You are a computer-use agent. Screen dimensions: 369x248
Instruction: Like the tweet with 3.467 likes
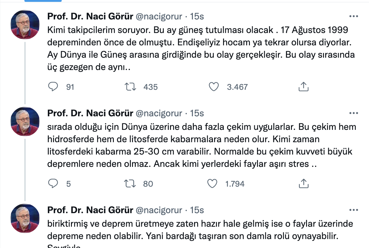coord(214,87)
